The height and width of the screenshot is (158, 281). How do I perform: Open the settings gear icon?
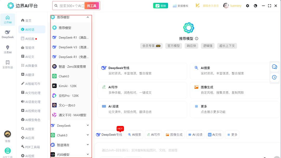coord(247,6)
